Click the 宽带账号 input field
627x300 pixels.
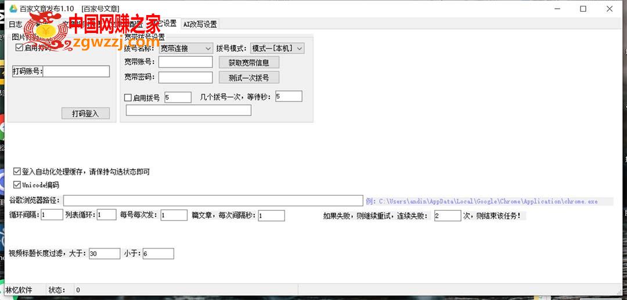tap(186, 62)
